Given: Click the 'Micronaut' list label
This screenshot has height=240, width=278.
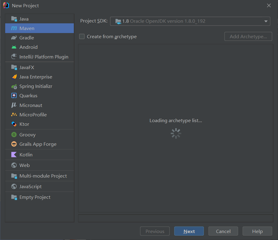Looking at the screenshot, I should pyautogui.click(x=31, y=105).
